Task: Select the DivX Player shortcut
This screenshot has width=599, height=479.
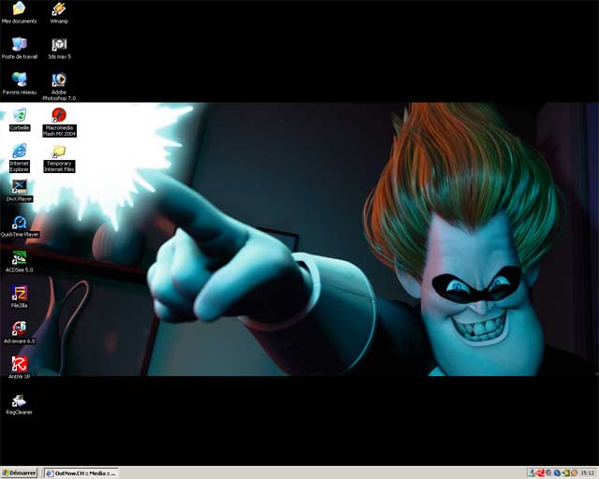Action: click(19, 190)
